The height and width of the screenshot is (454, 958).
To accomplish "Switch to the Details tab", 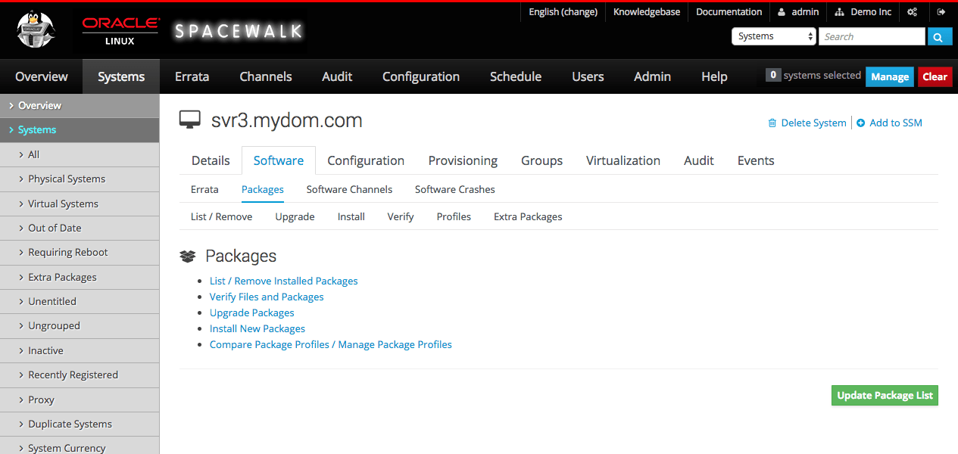I will coord(211,160).
